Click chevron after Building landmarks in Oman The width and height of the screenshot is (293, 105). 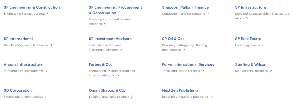pos(132,97)
